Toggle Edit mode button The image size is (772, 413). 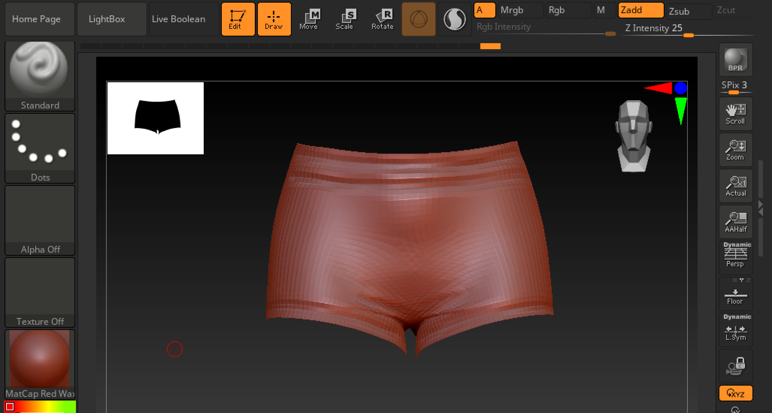(x=238, y=19)
